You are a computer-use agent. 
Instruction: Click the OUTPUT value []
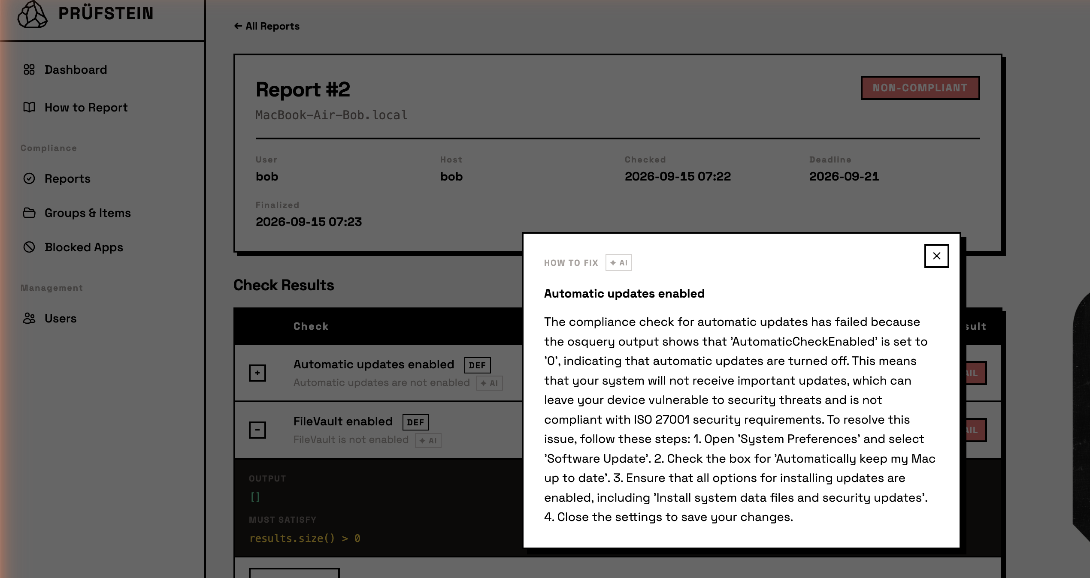click(255, 497)
